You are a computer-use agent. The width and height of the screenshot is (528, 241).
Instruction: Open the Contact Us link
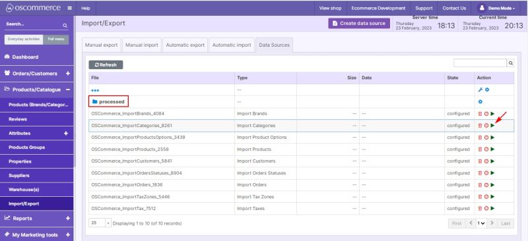454,8
